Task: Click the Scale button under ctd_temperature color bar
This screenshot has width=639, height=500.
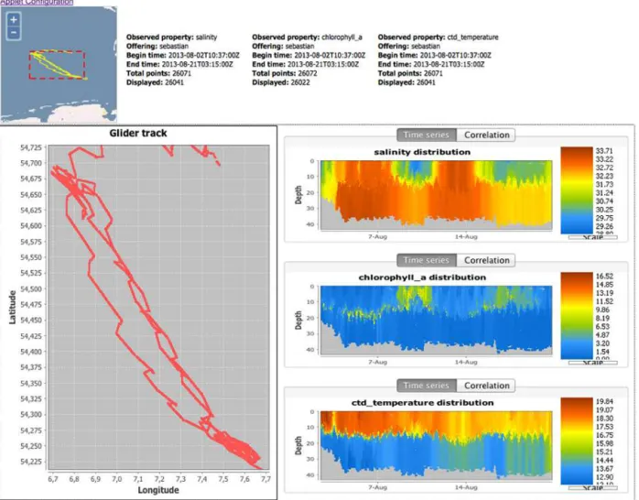Action: [x=593, y=488]
